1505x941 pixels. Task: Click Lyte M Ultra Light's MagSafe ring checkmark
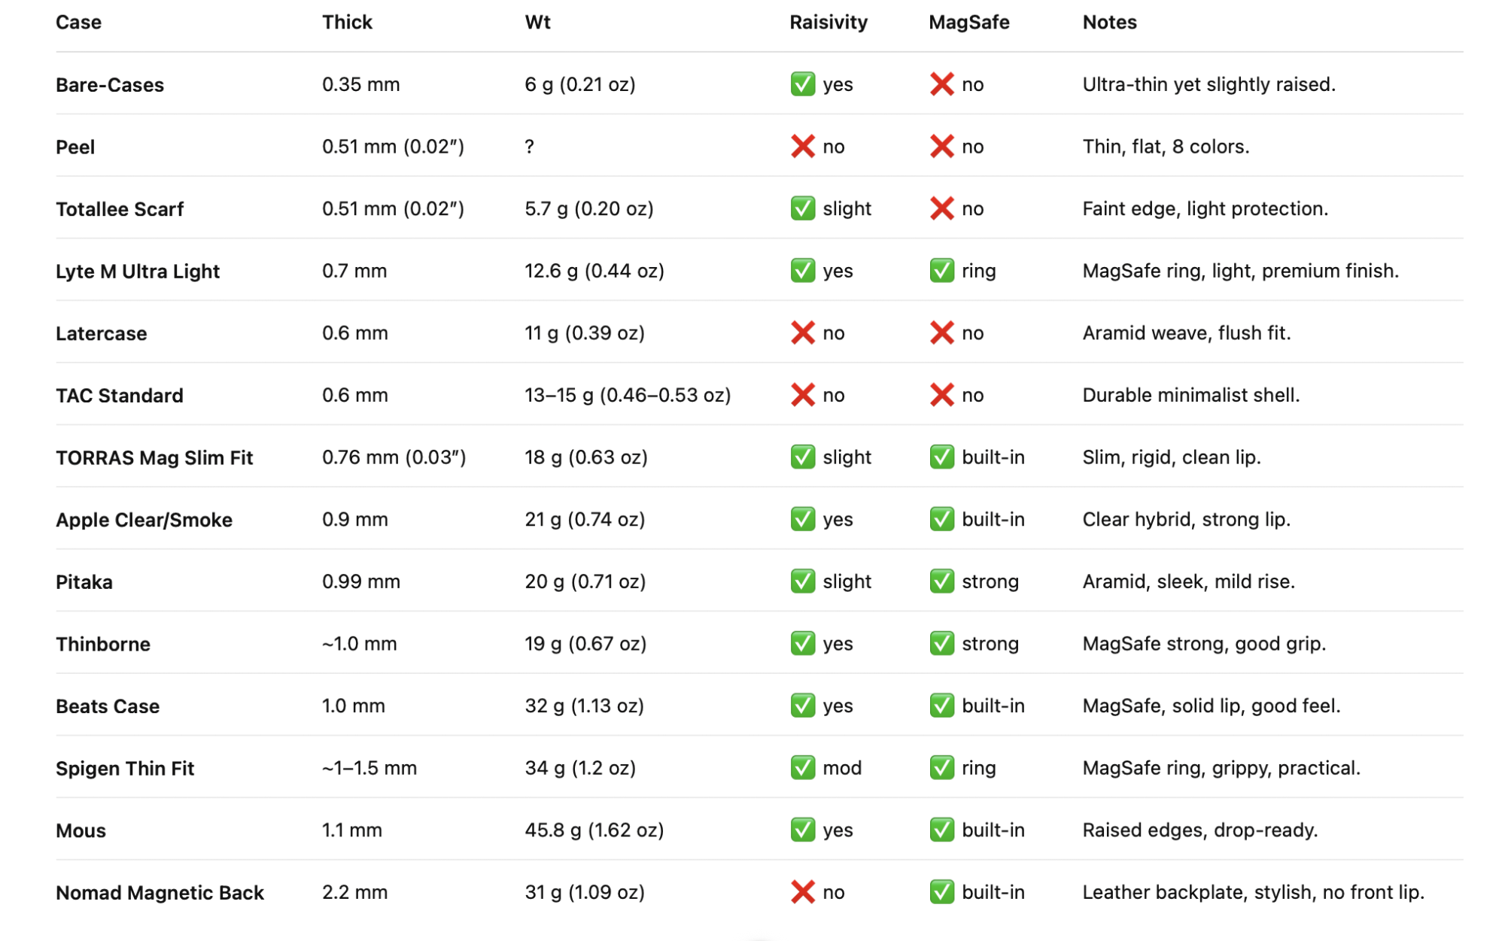[941, 271]
